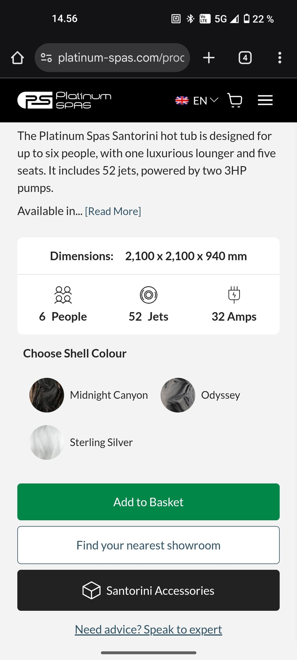Click Find your nearest showroom
The width and height of the screenshot is (297, 660).
coord(148,545)
